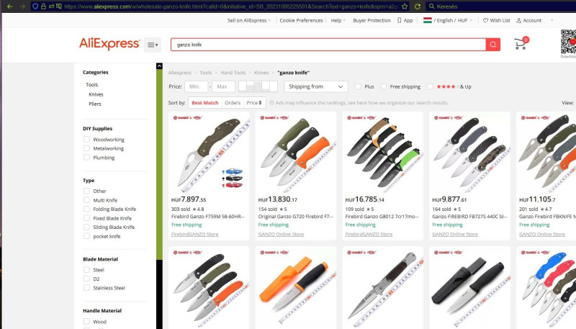Screen dimensions: 576x329
Task: Select Pliers category in sidebar
Action: [95, 104]
